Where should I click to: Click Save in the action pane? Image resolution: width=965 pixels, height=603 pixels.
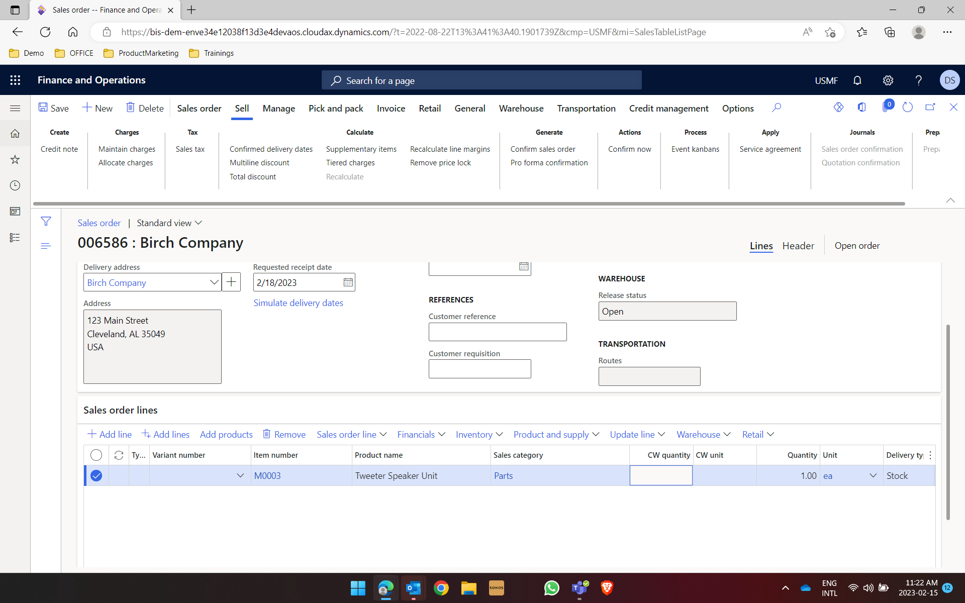[x=53, y=108]
